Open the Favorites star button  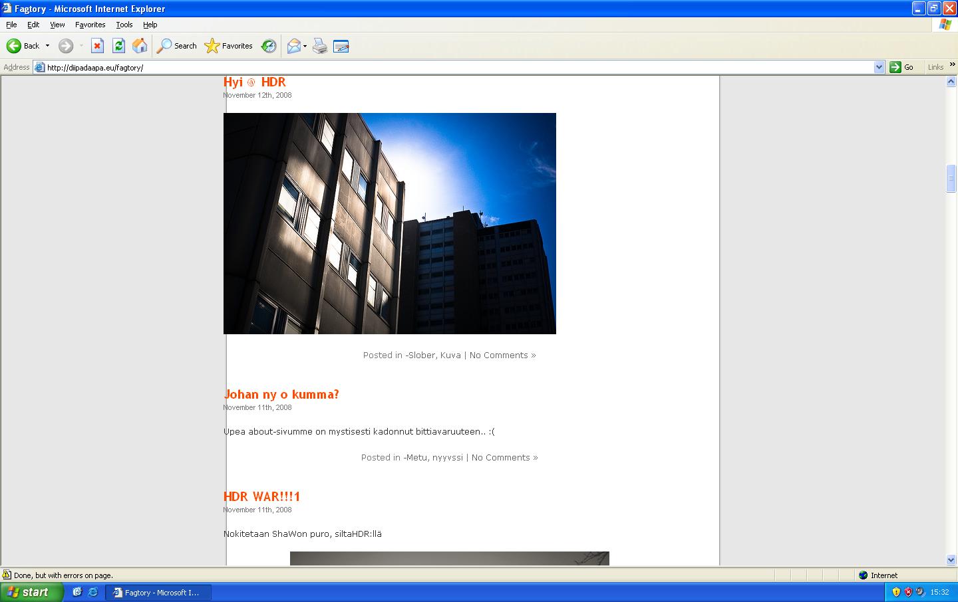pos(229,46)
